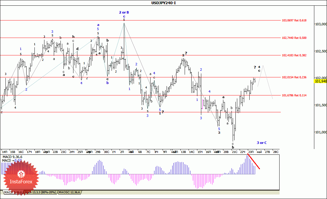
Task: Click the 28С date marker
Action: click(x=276, y=152)
